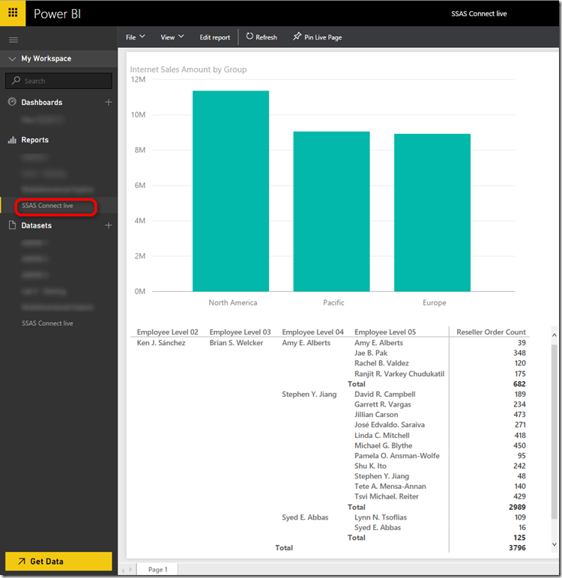This screenshot has width=562, height=578.
Task: Click the Reports section label
Action: (34, 140)
